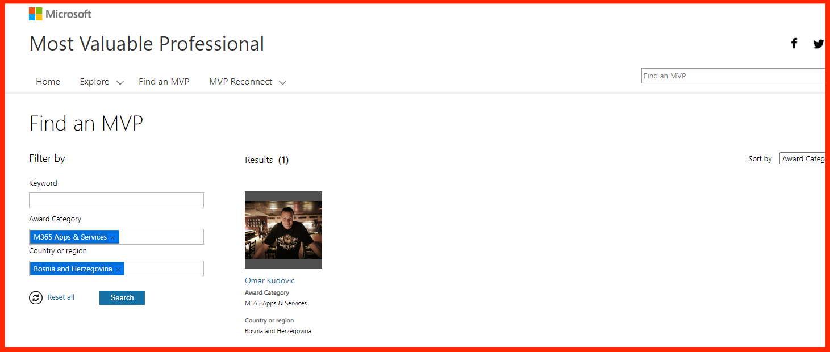Viewport: 830px width, 352px height.
Task: Remove the Bosnia and Herzegovina filter tag
Action: click(118, 269)
